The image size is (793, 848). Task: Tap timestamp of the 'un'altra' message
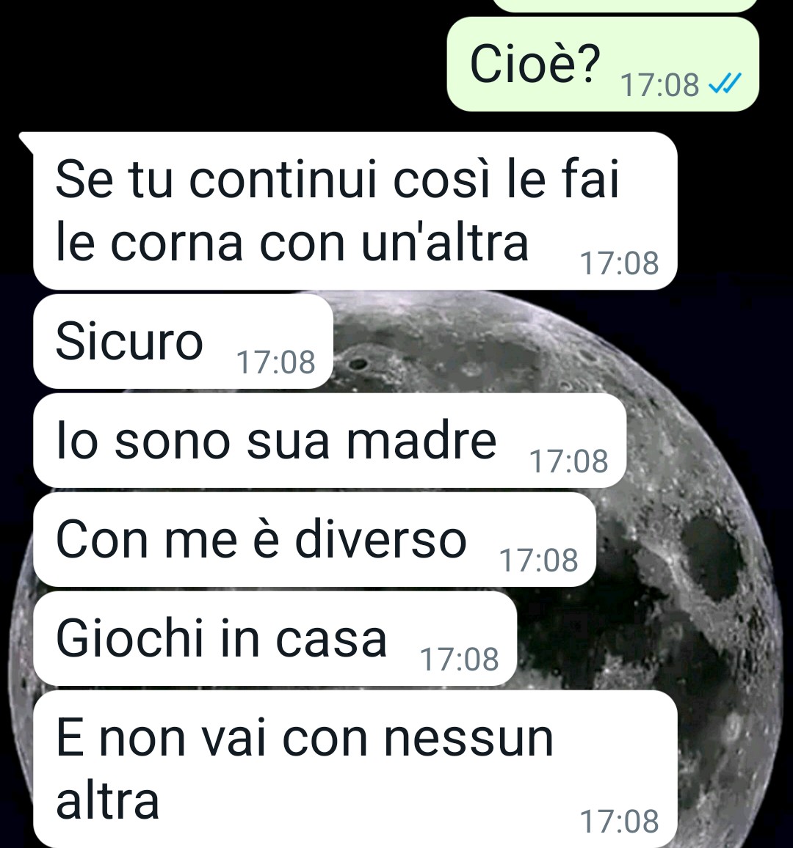point(619,263)
